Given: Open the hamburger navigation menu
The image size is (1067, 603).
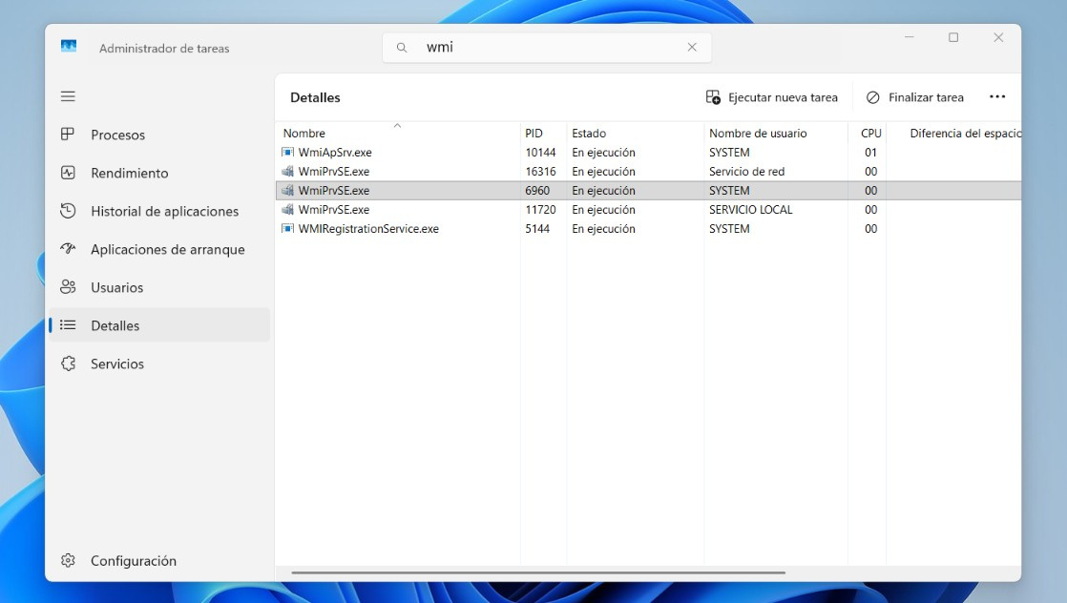Looking at the screenshot, I should tap(68, 96).
